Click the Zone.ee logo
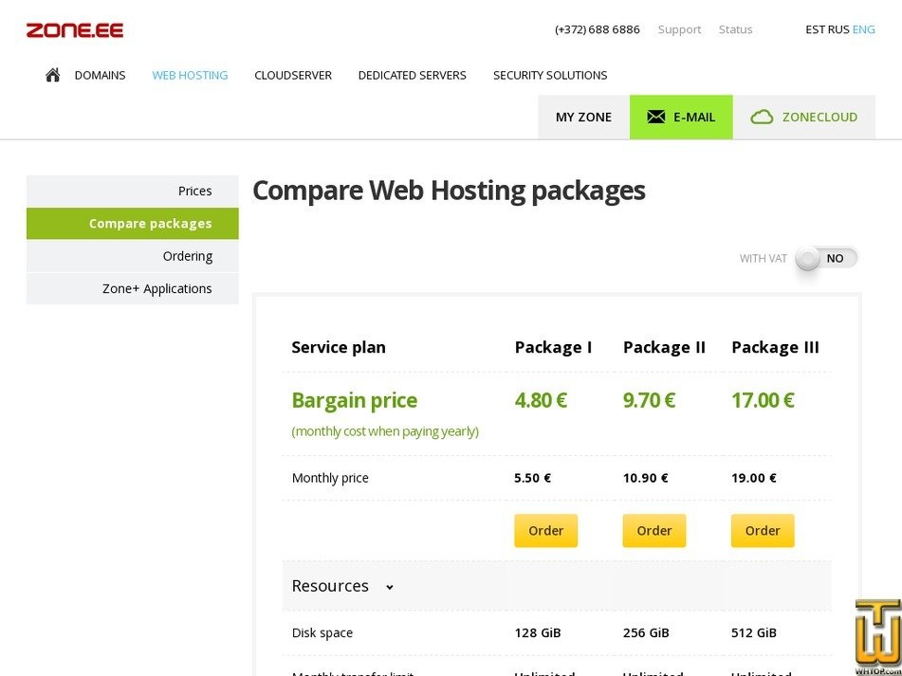The image size is (902, 676). tap(75, 30)
